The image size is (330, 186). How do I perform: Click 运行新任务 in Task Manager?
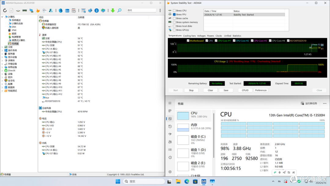pyautogui.click(x=309, y=103)
